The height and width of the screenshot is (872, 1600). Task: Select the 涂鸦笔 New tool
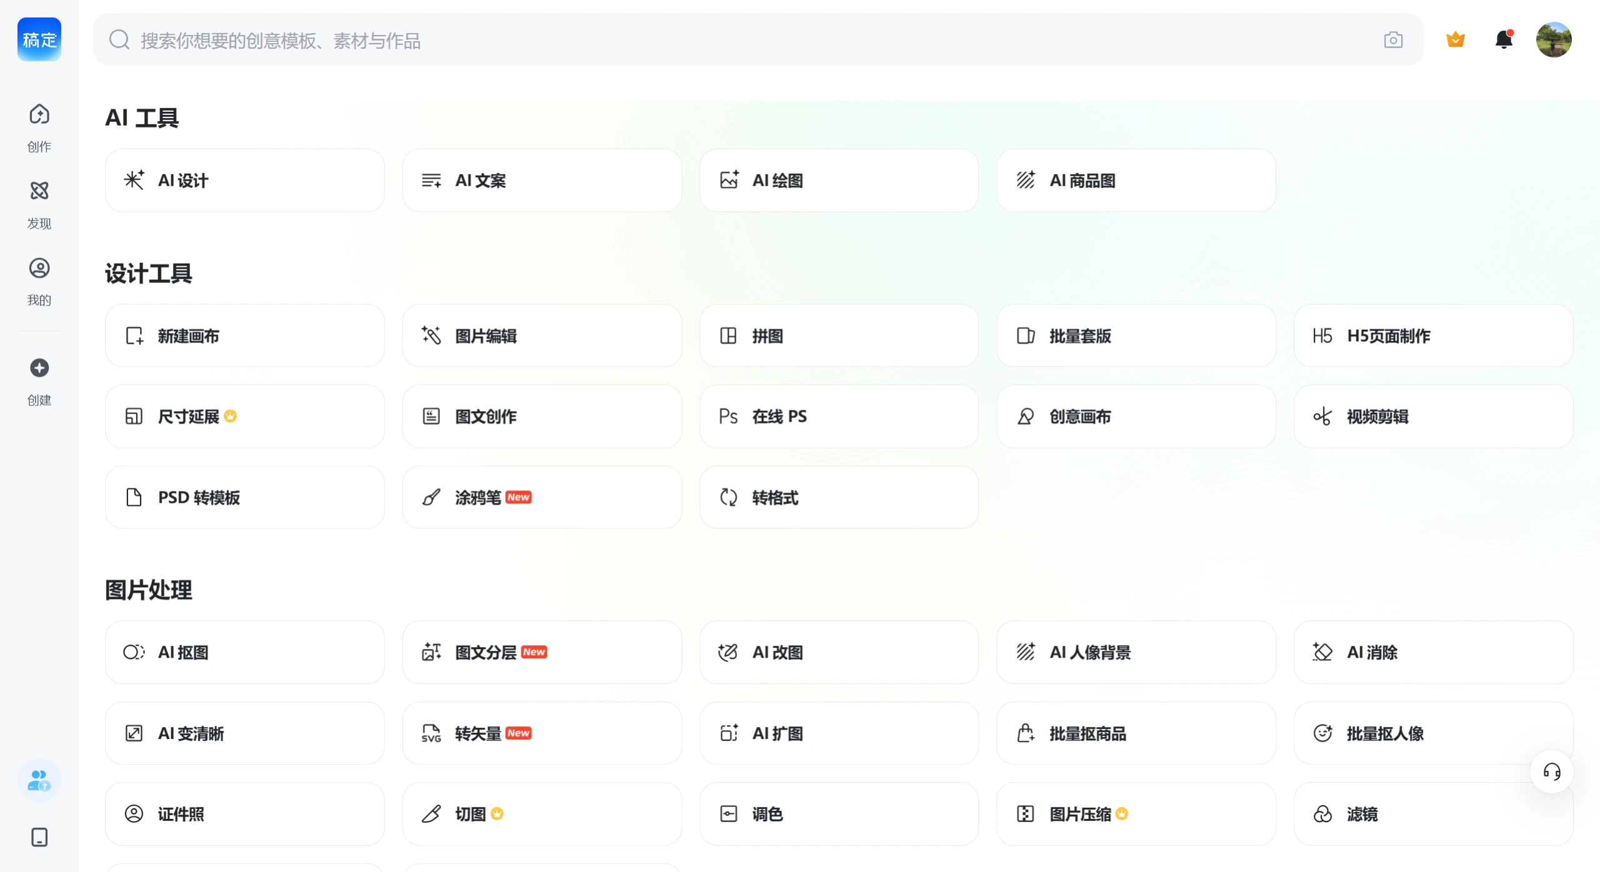(x=541, y=497)
